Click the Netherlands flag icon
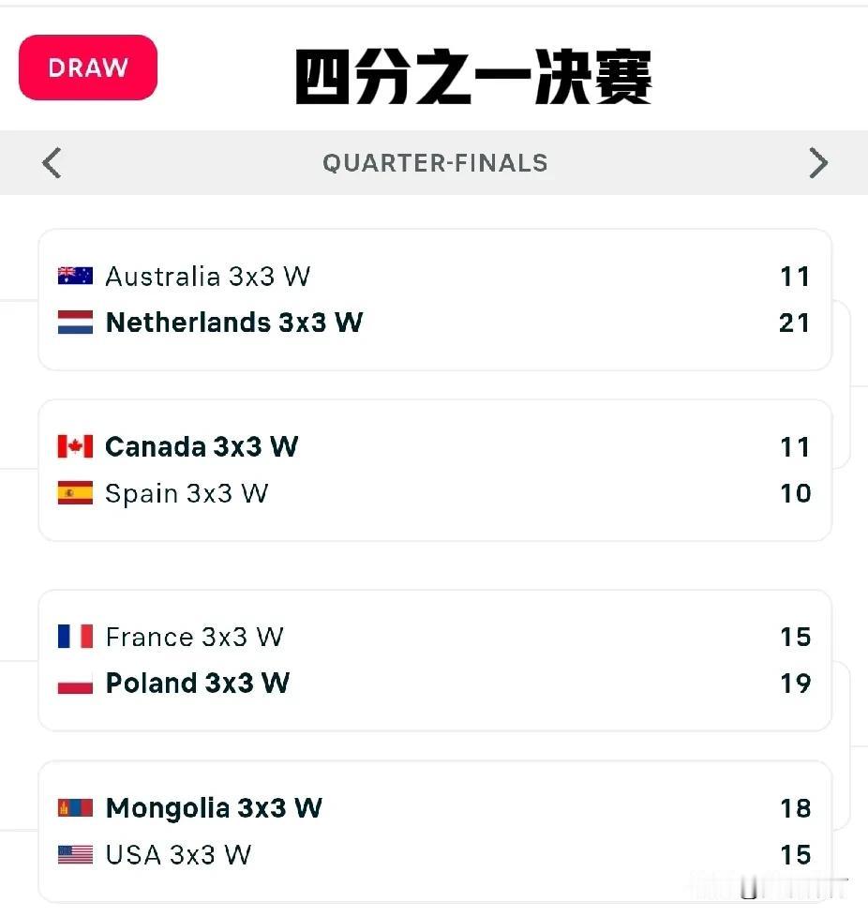The width and height of the screenshot is (868, 917). click(x=75, y=323)
